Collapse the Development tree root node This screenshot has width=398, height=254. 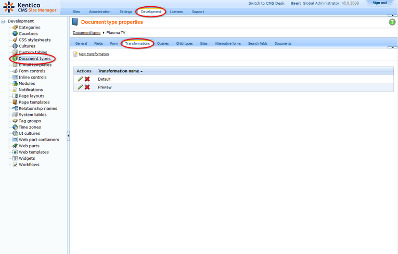[4, 21]
